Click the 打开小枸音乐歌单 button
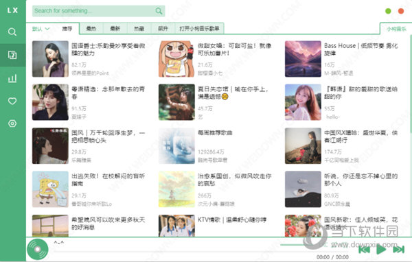 (x=199, y=29)
